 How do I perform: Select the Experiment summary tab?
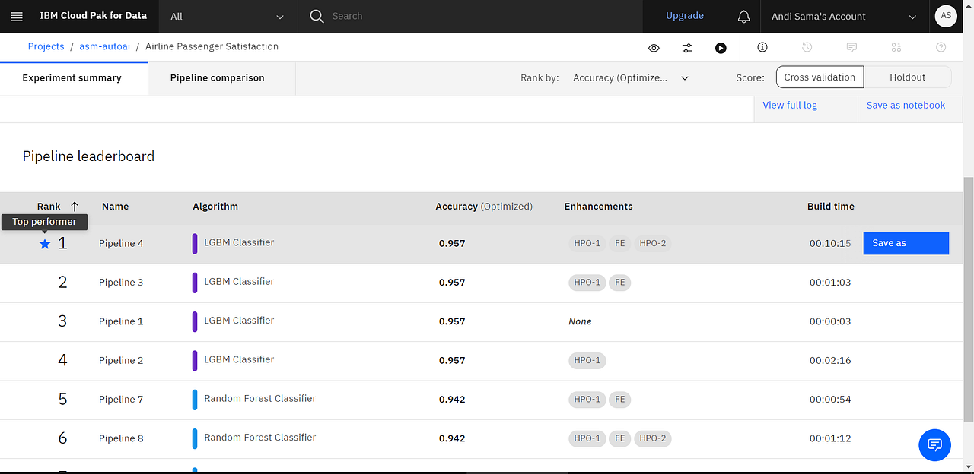pyautogui.click(x=72, y=77)
